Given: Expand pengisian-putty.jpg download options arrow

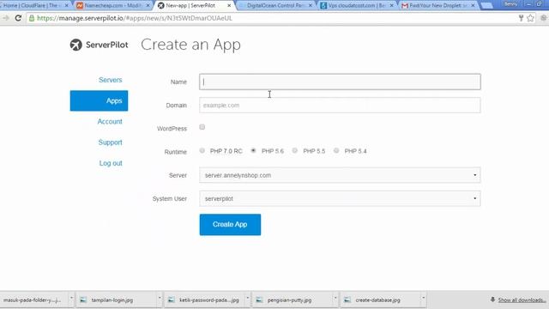Looking at the screenshot, I should click(x=335, y=299).
